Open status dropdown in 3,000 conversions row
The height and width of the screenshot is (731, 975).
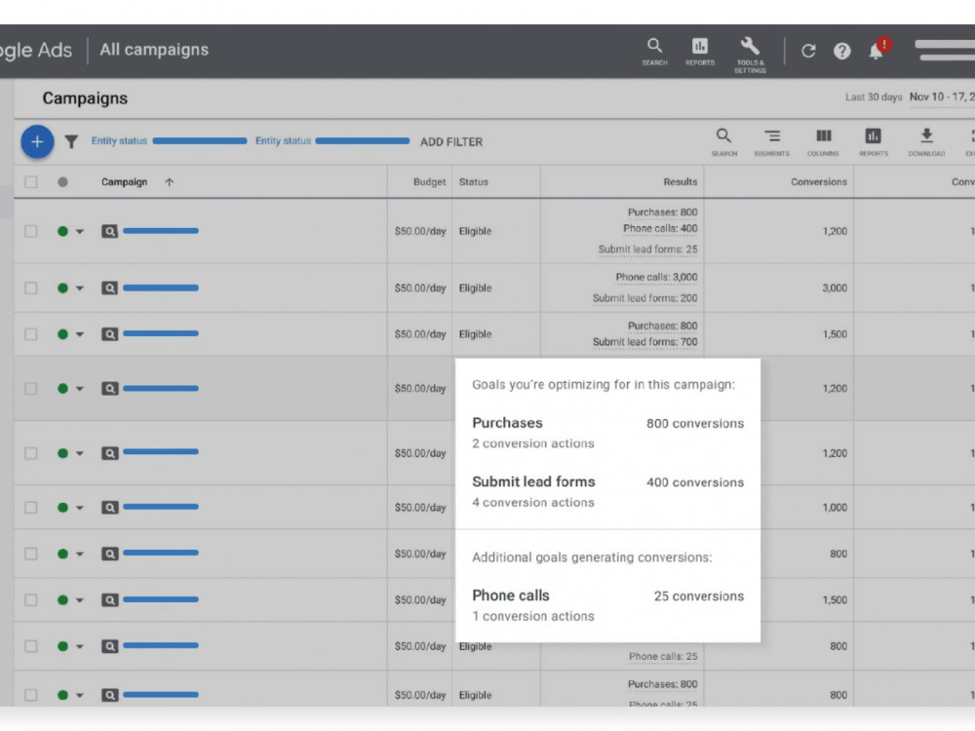pyautogui.click(x=80, y=289)
